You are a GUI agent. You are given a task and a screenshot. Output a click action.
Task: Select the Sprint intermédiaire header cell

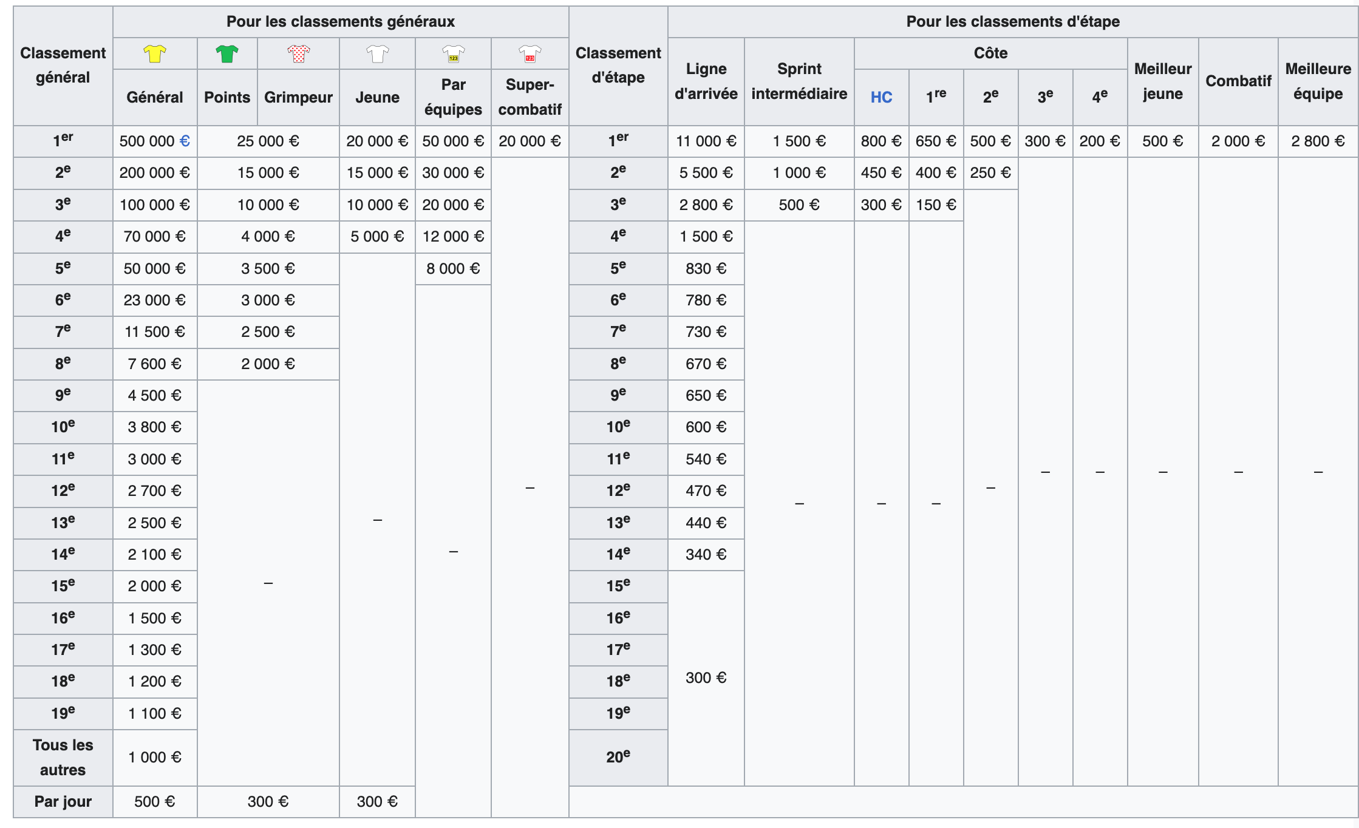(x=799, y=81)
